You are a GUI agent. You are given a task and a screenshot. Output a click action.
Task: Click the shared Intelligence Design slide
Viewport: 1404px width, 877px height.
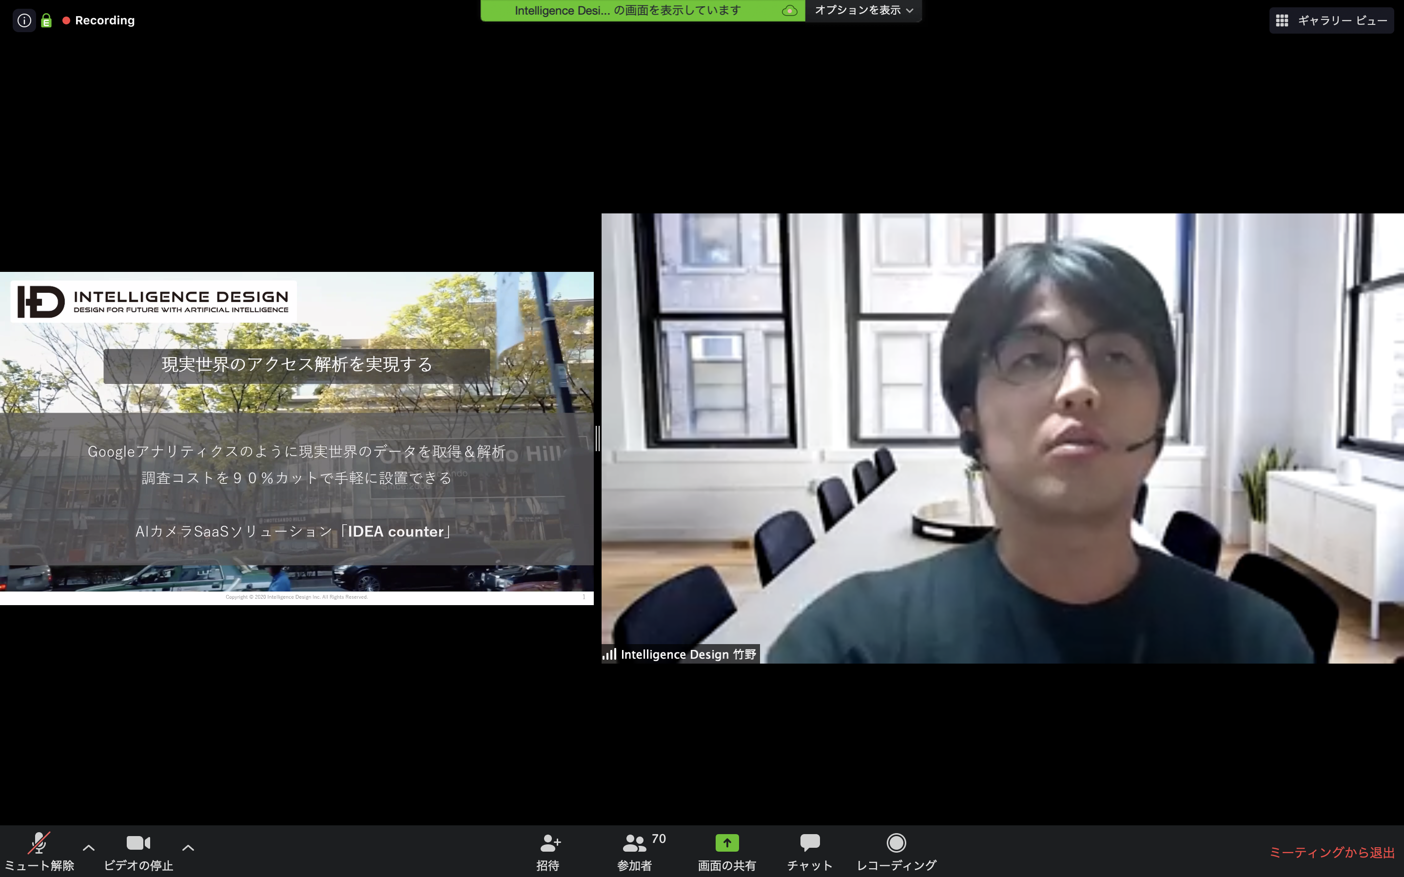pos(296,438)
